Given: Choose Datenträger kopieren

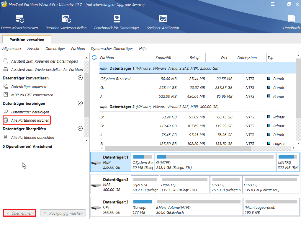Looking at the screenshot, I should 29,87.
